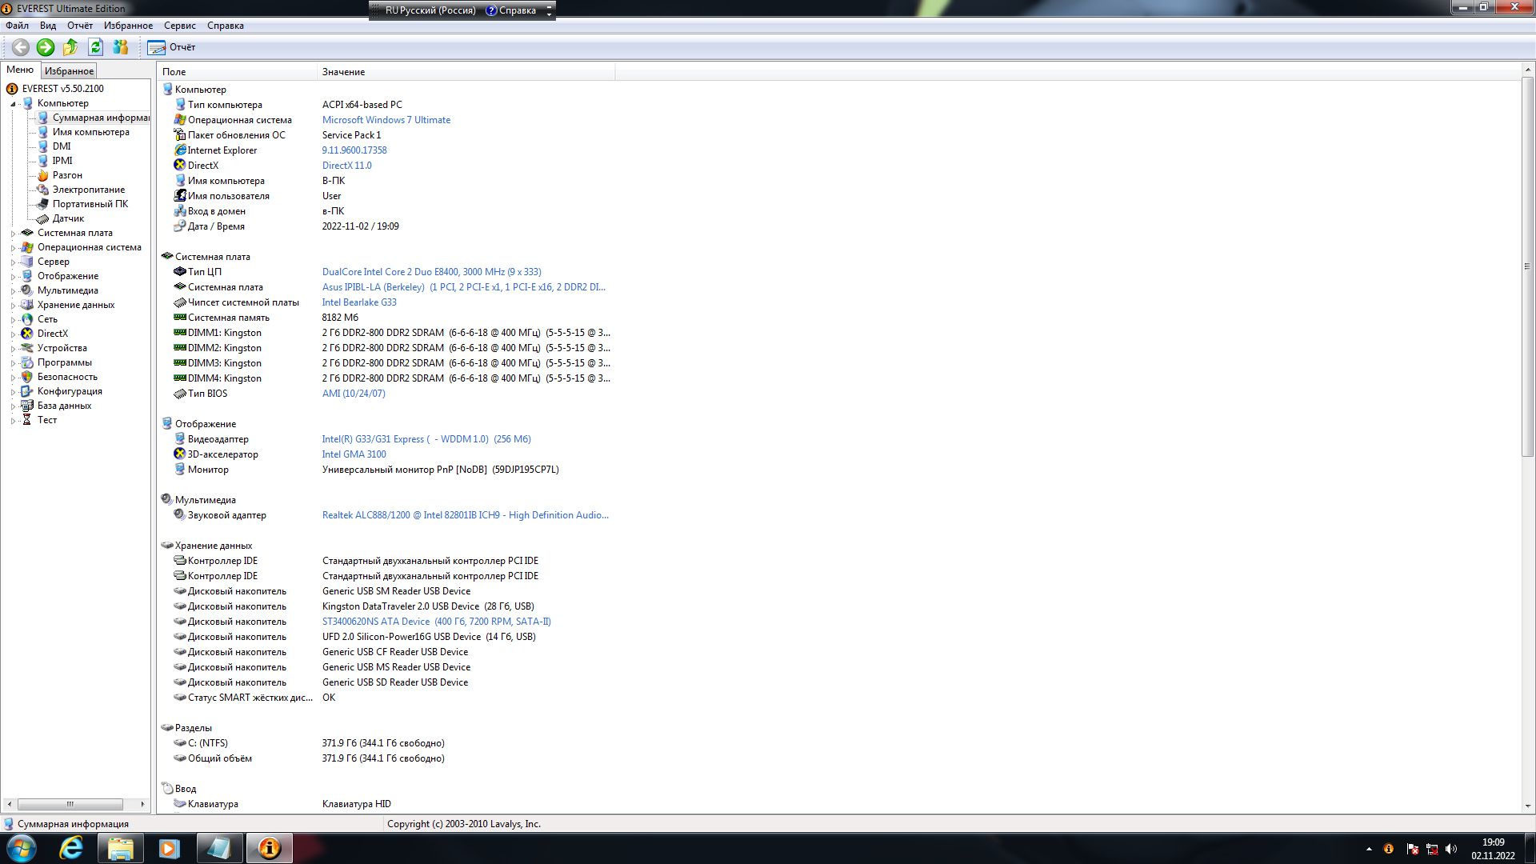Click the DirectX icon in the tree
This screenshot has width=1536, height=864.
click(27, 334)
